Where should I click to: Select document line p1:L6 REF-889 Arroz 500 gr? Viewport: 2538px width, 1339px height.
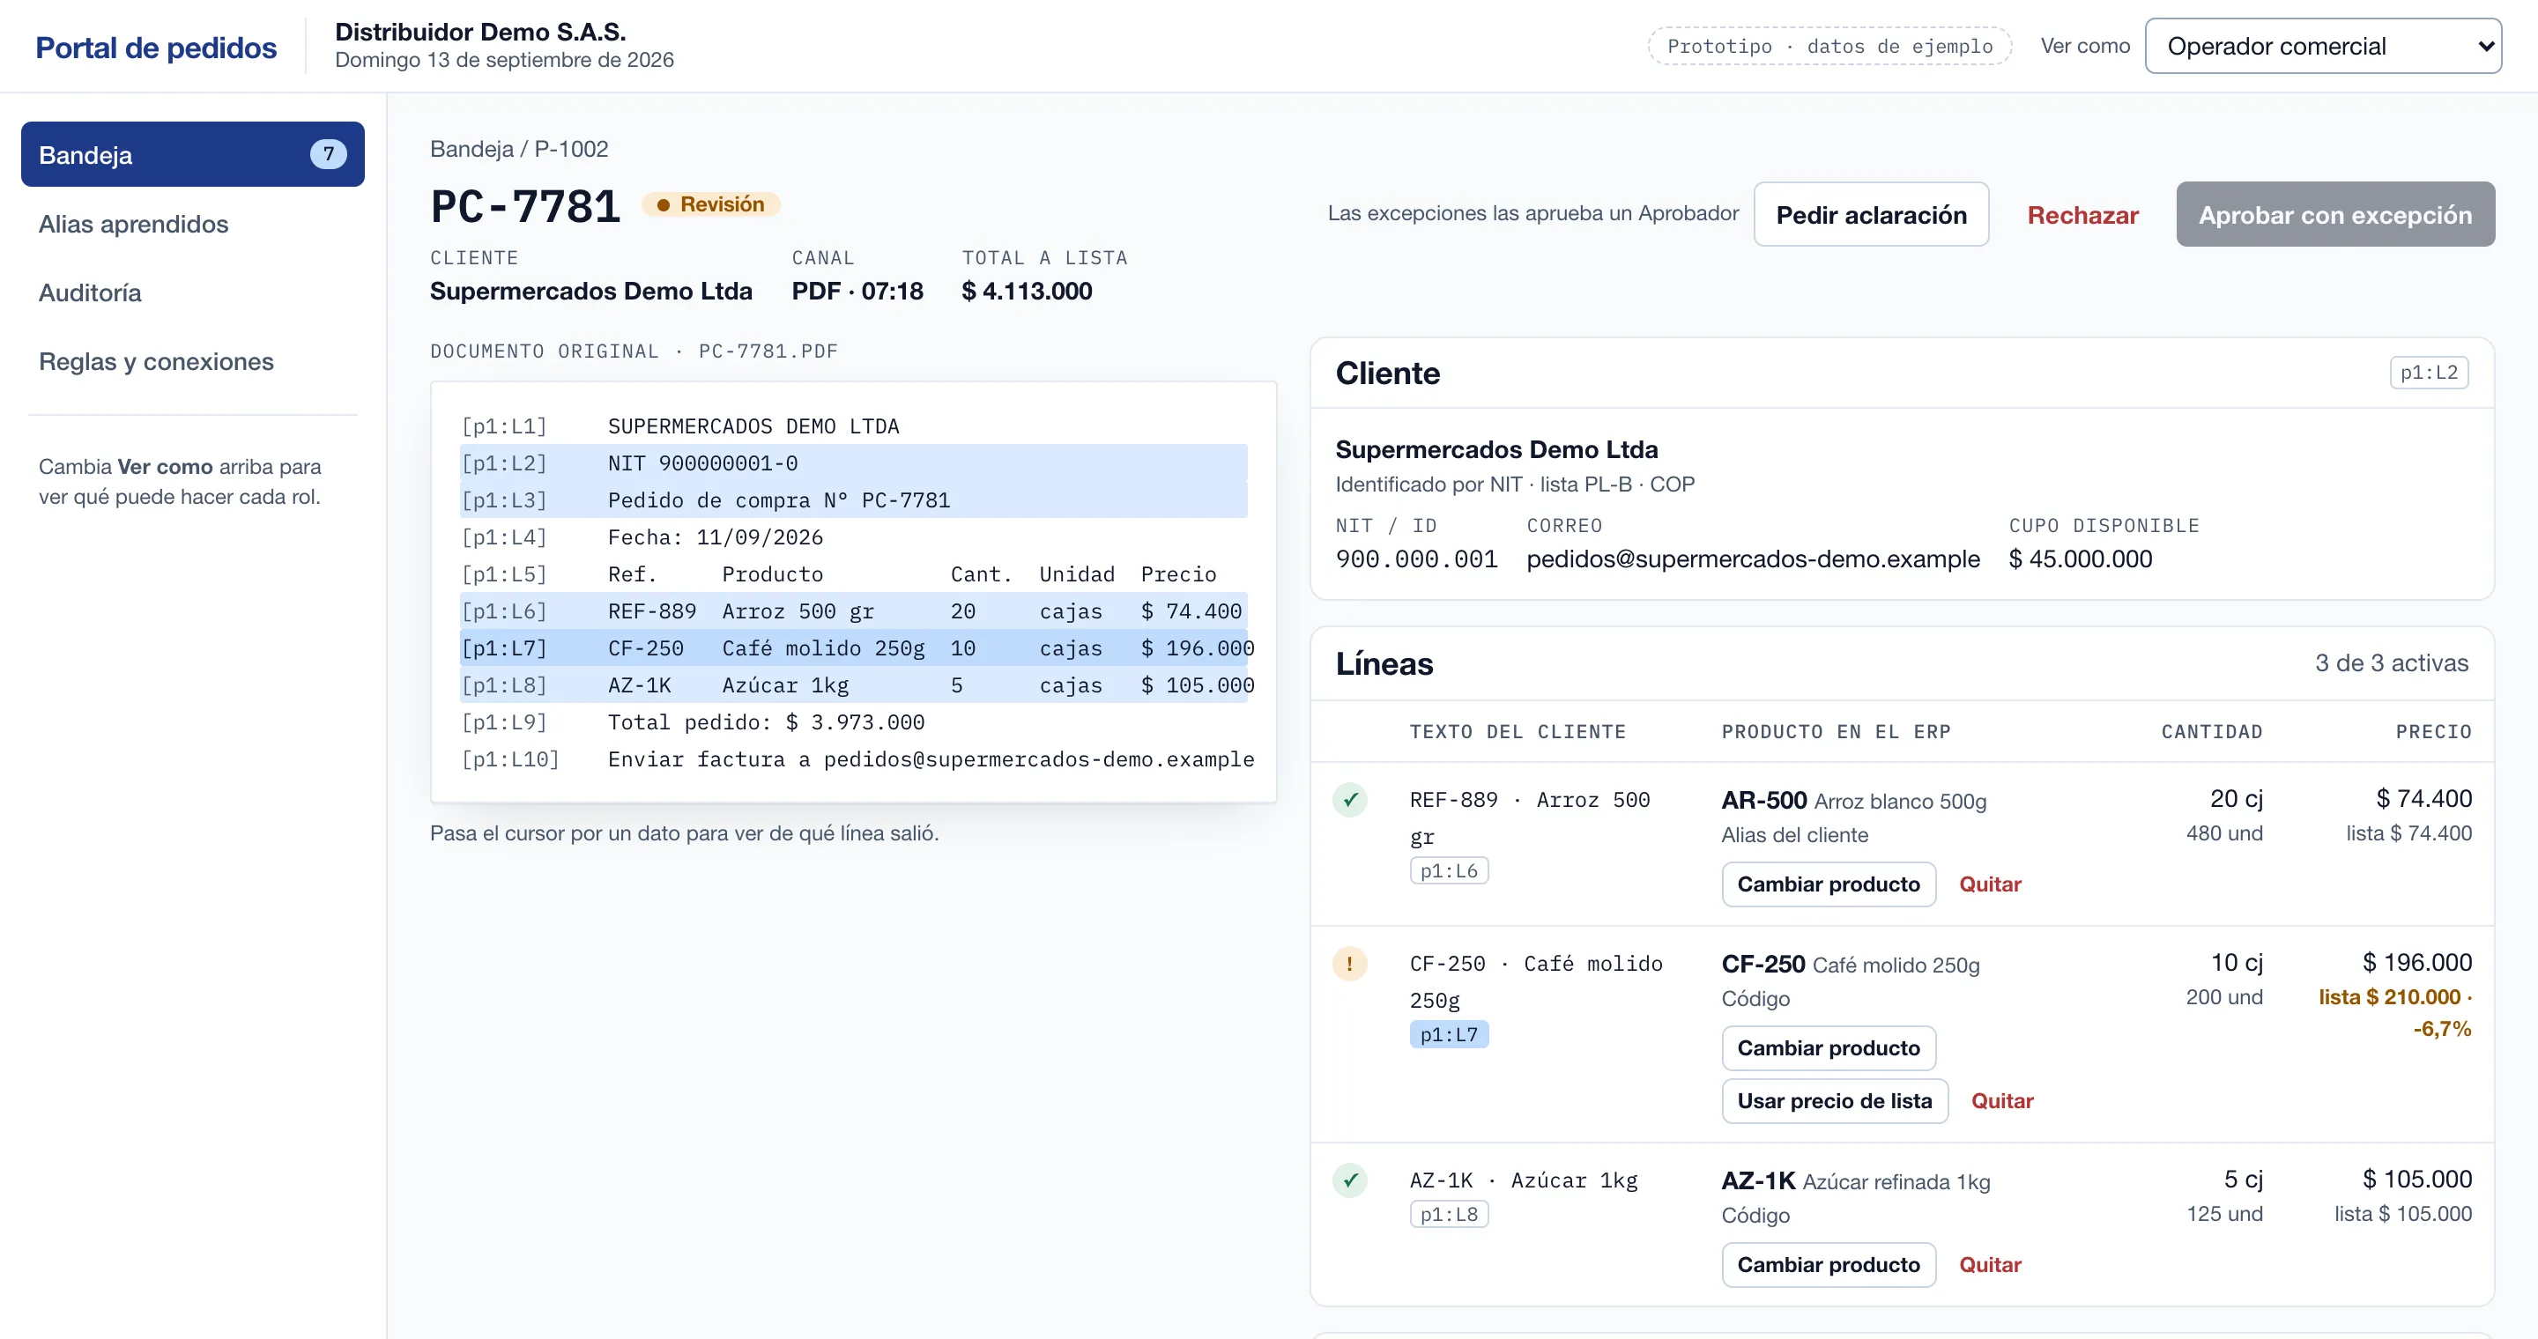coord(853,610)
